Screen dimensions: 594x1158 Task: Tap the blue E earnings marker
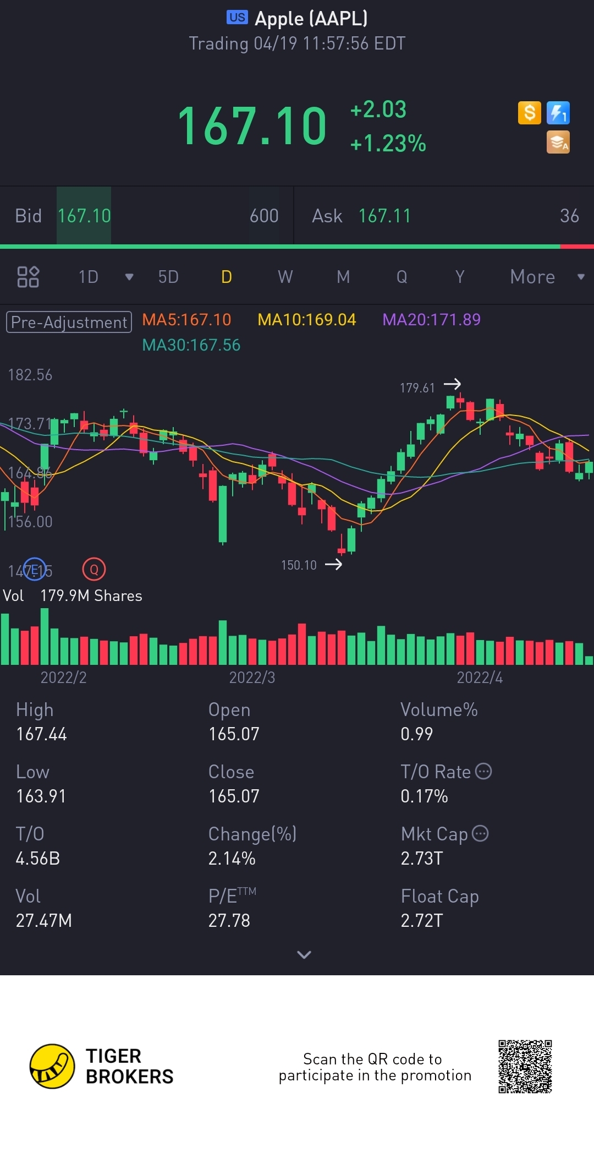(x=35, y=570)
